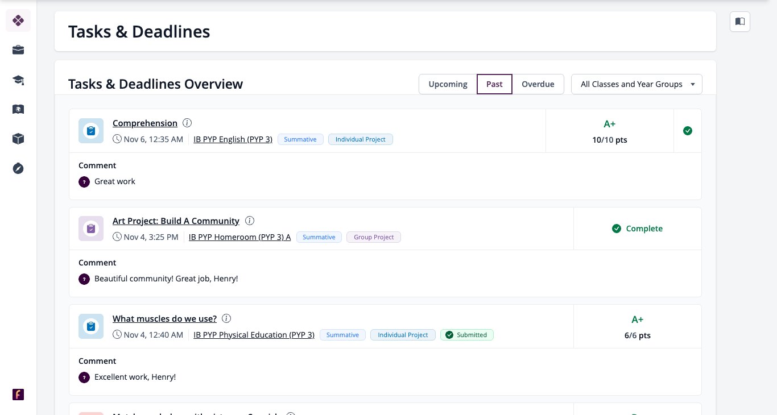Switch to the Overdue tab
This screenshot has width=777, height=415.
pos(538,84)
